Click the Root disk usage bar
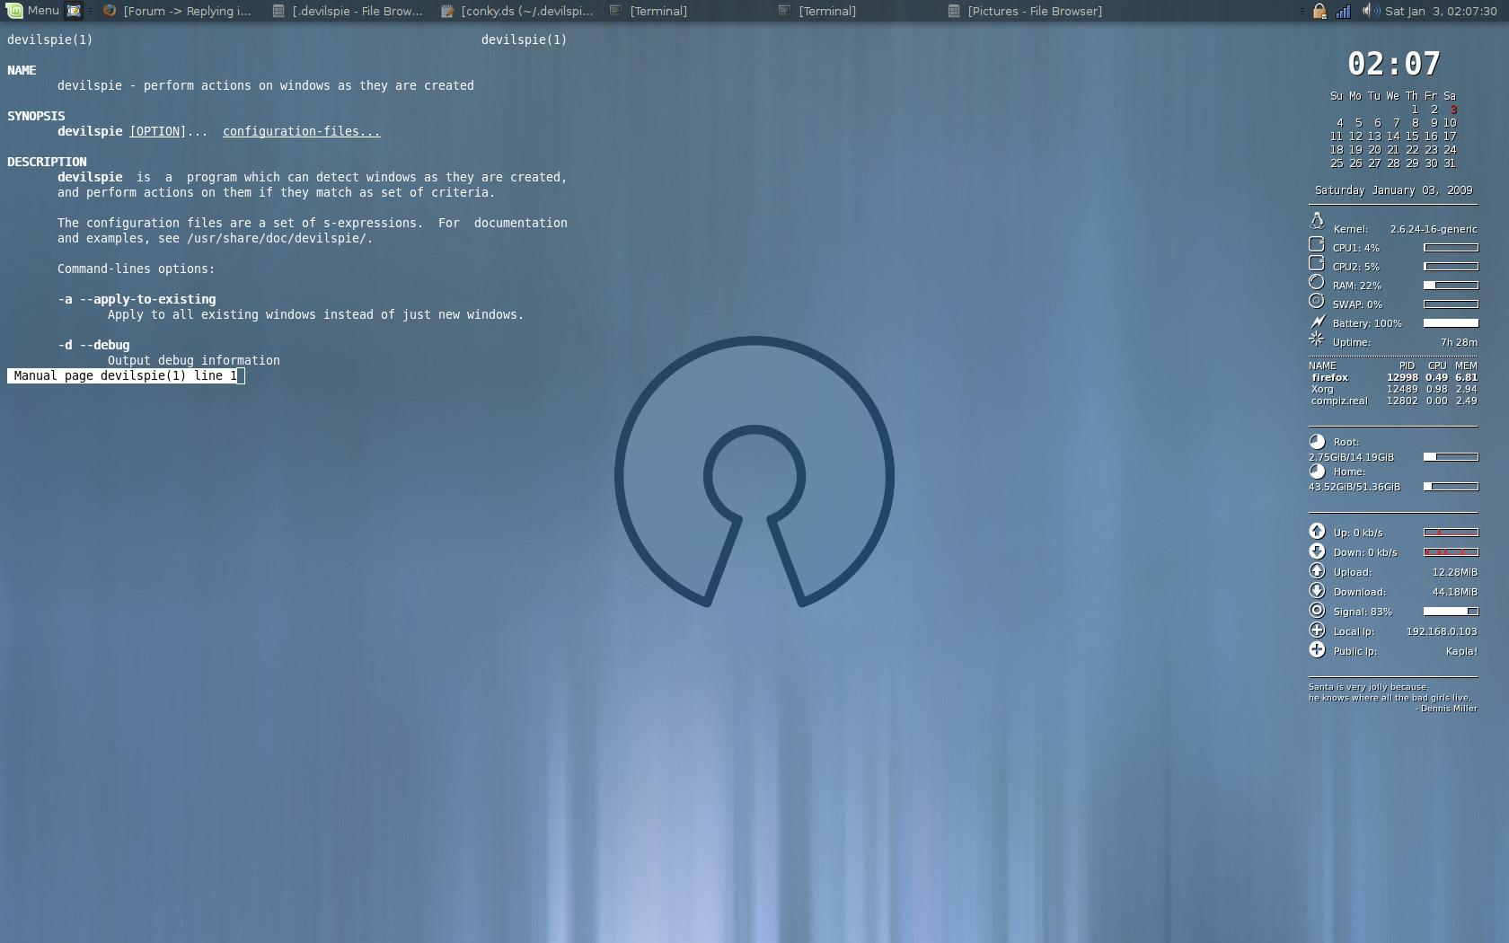This screenshot has height=943, width=1509. tap(1451, 456)
